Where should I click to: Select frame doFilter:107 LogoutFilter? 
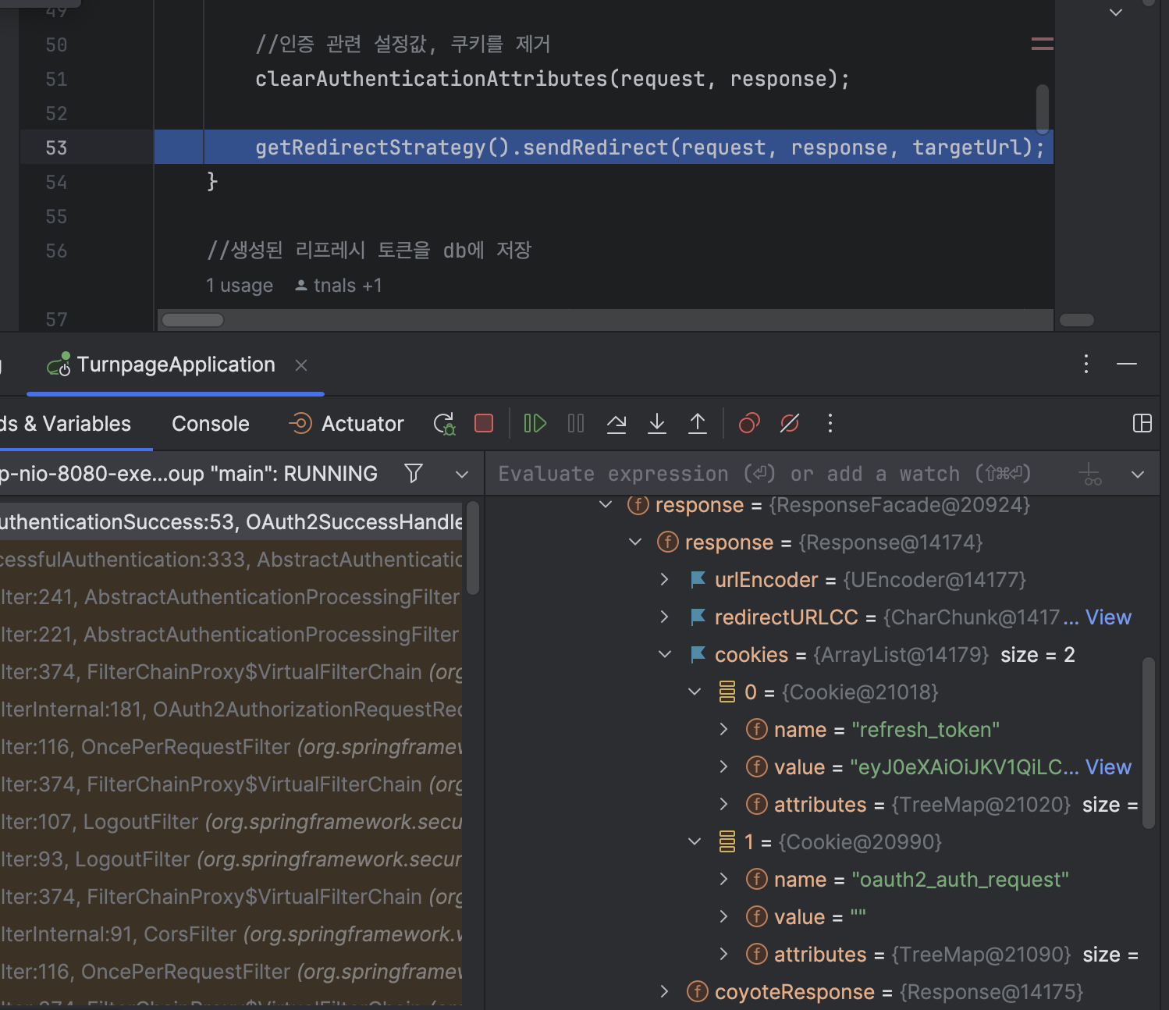231,822
